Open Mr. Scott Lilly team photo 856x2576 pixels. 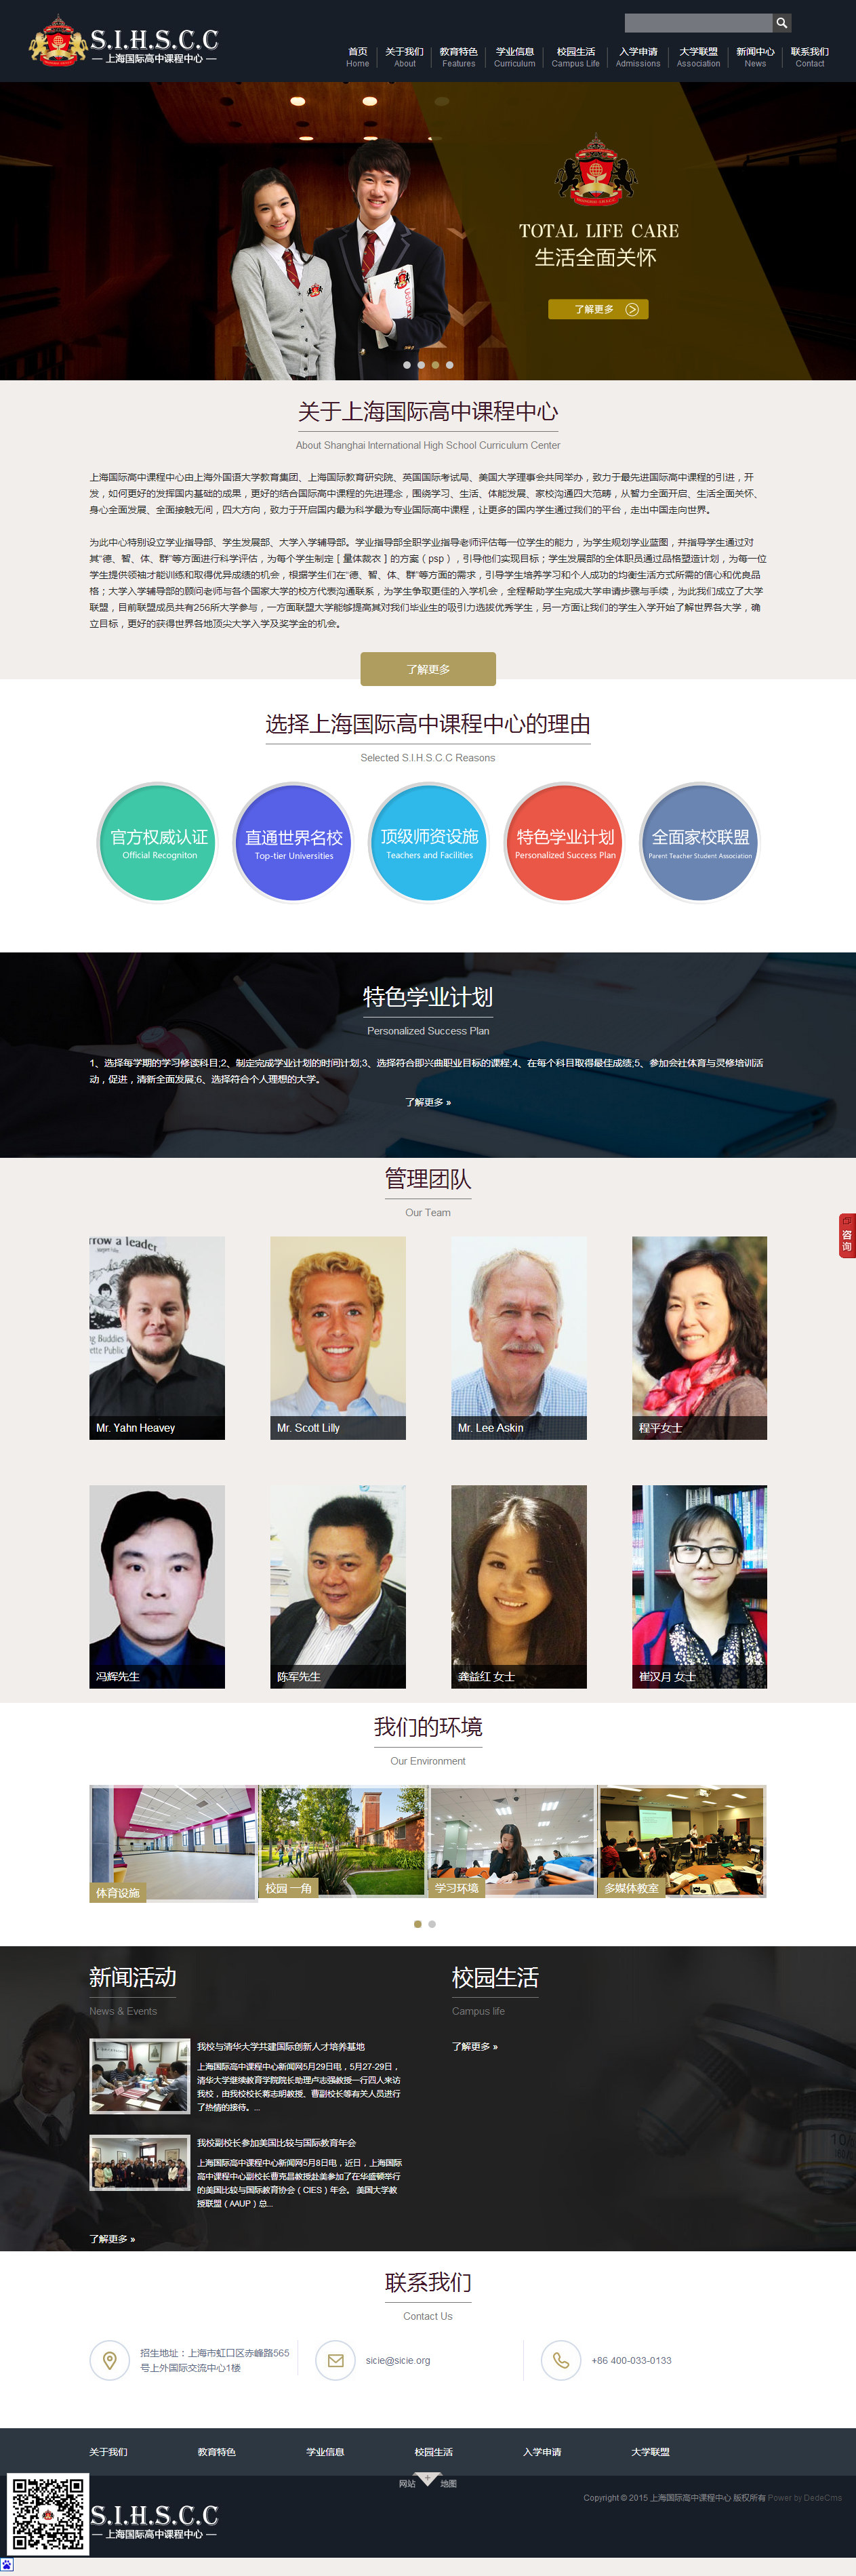tap(338, 1338)
